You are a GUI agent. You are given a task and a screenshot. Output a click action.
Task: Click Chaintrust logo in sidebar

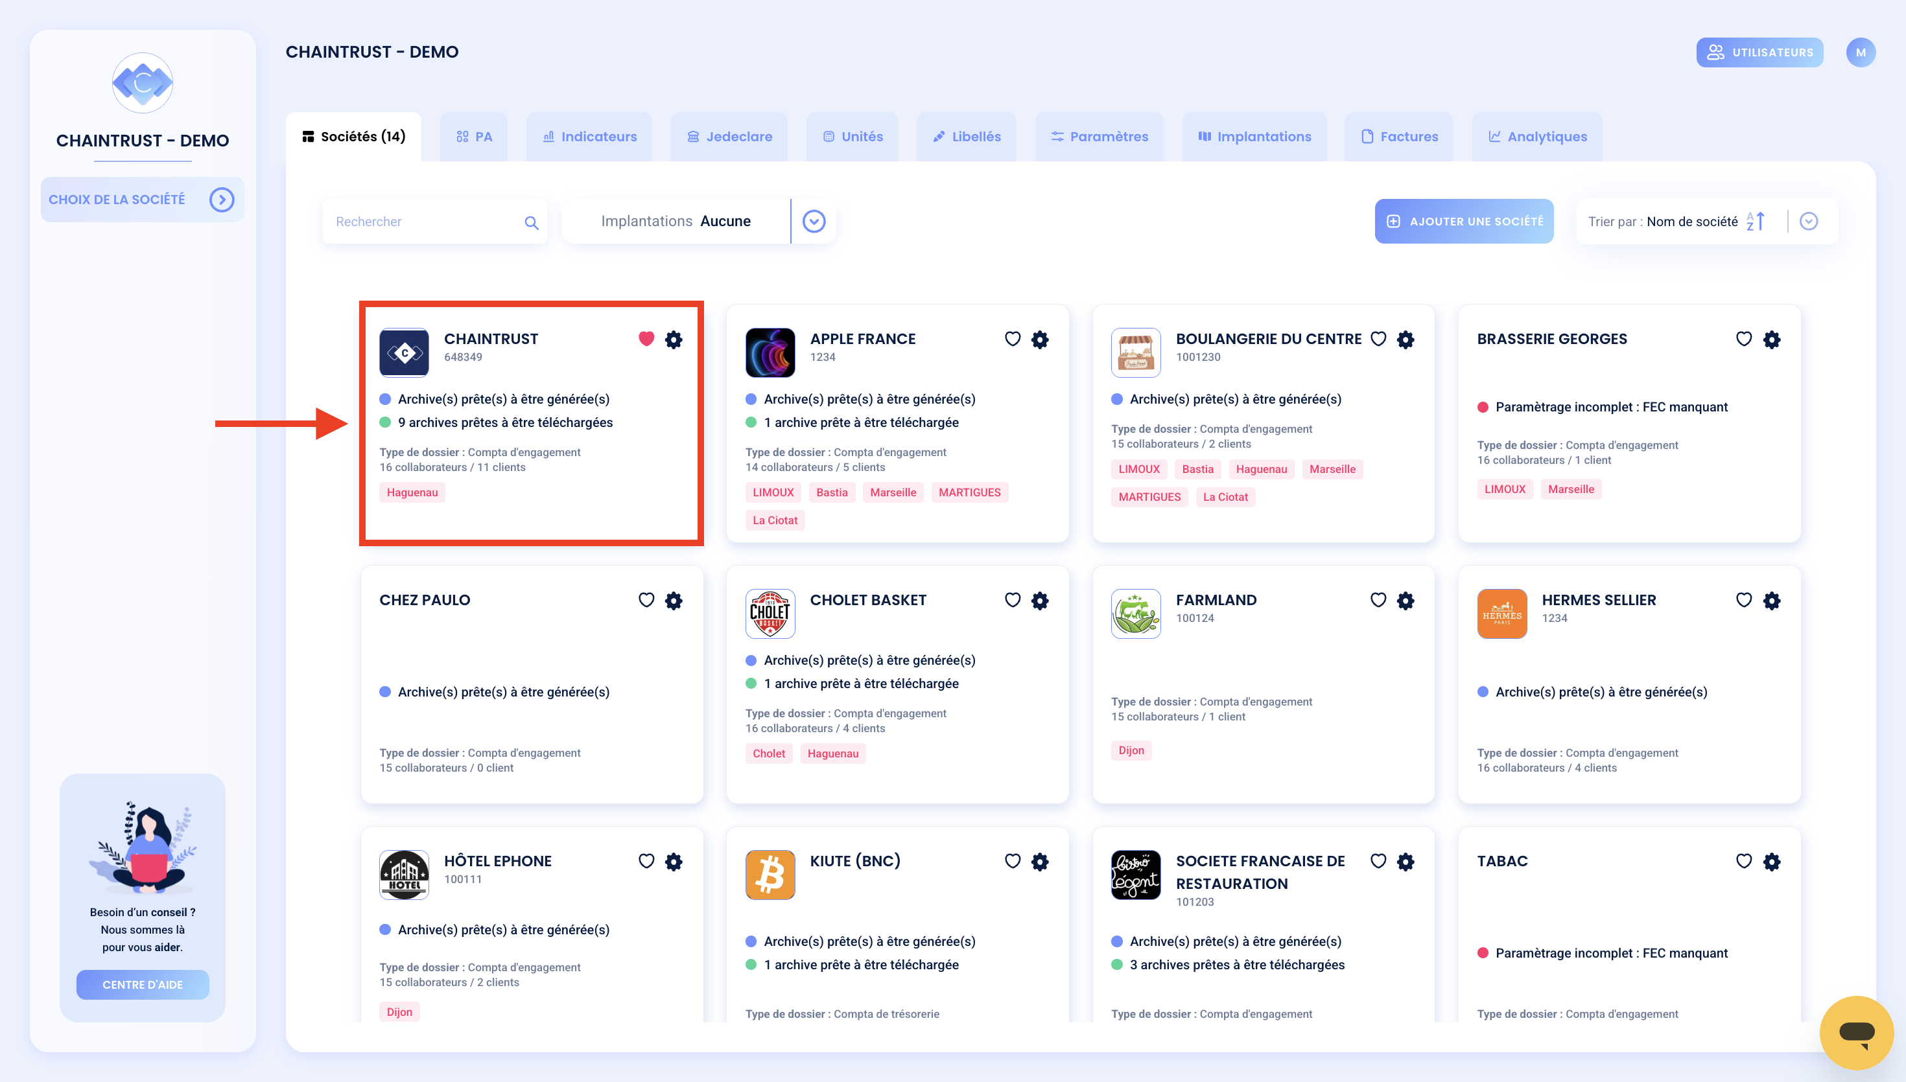tap(143, 82)
